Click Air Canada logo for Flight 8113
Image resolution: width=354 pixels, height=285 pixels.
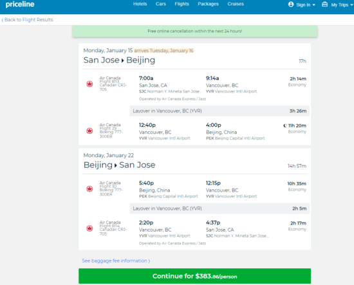[89, 84]
